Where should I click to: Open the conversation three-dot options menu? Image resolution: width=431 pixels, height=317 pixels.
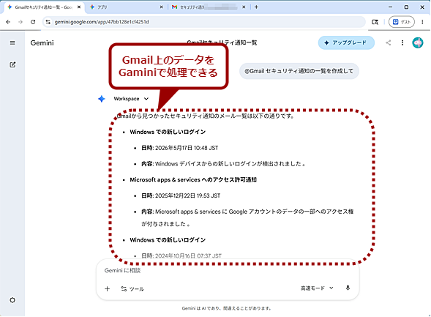(402, 42)
